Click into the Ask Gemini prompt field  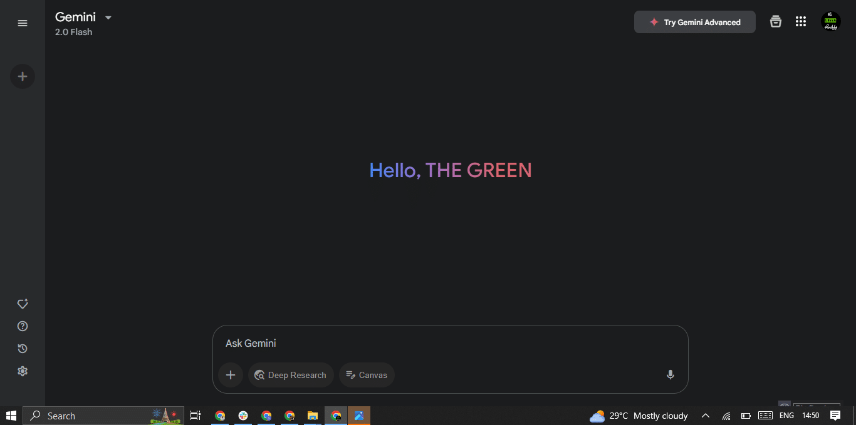(x=439, y=343)
